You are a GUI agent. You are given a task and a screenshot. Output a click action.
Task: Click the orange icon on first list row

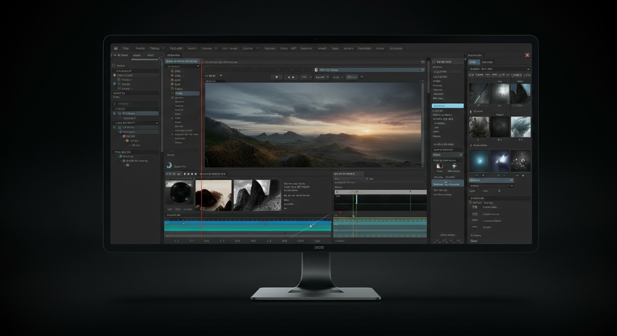pyautogui.click(x=172, y=71)
